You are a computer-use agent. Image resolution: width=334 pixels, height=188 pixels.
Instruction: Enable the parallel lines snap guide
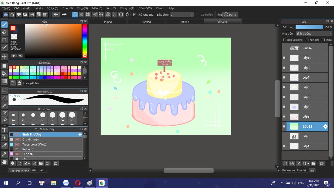coord(81,14)
